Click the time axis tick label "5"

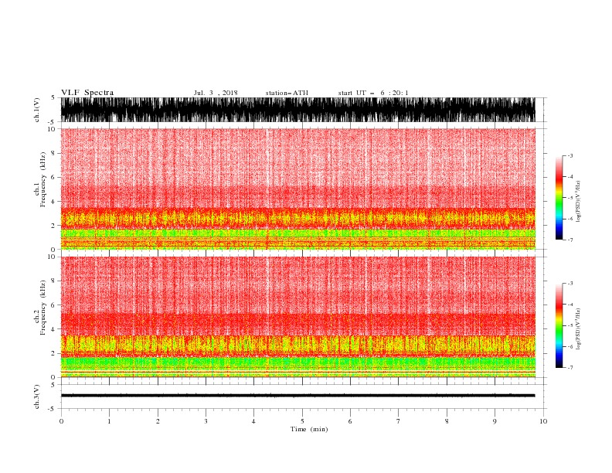302,421
